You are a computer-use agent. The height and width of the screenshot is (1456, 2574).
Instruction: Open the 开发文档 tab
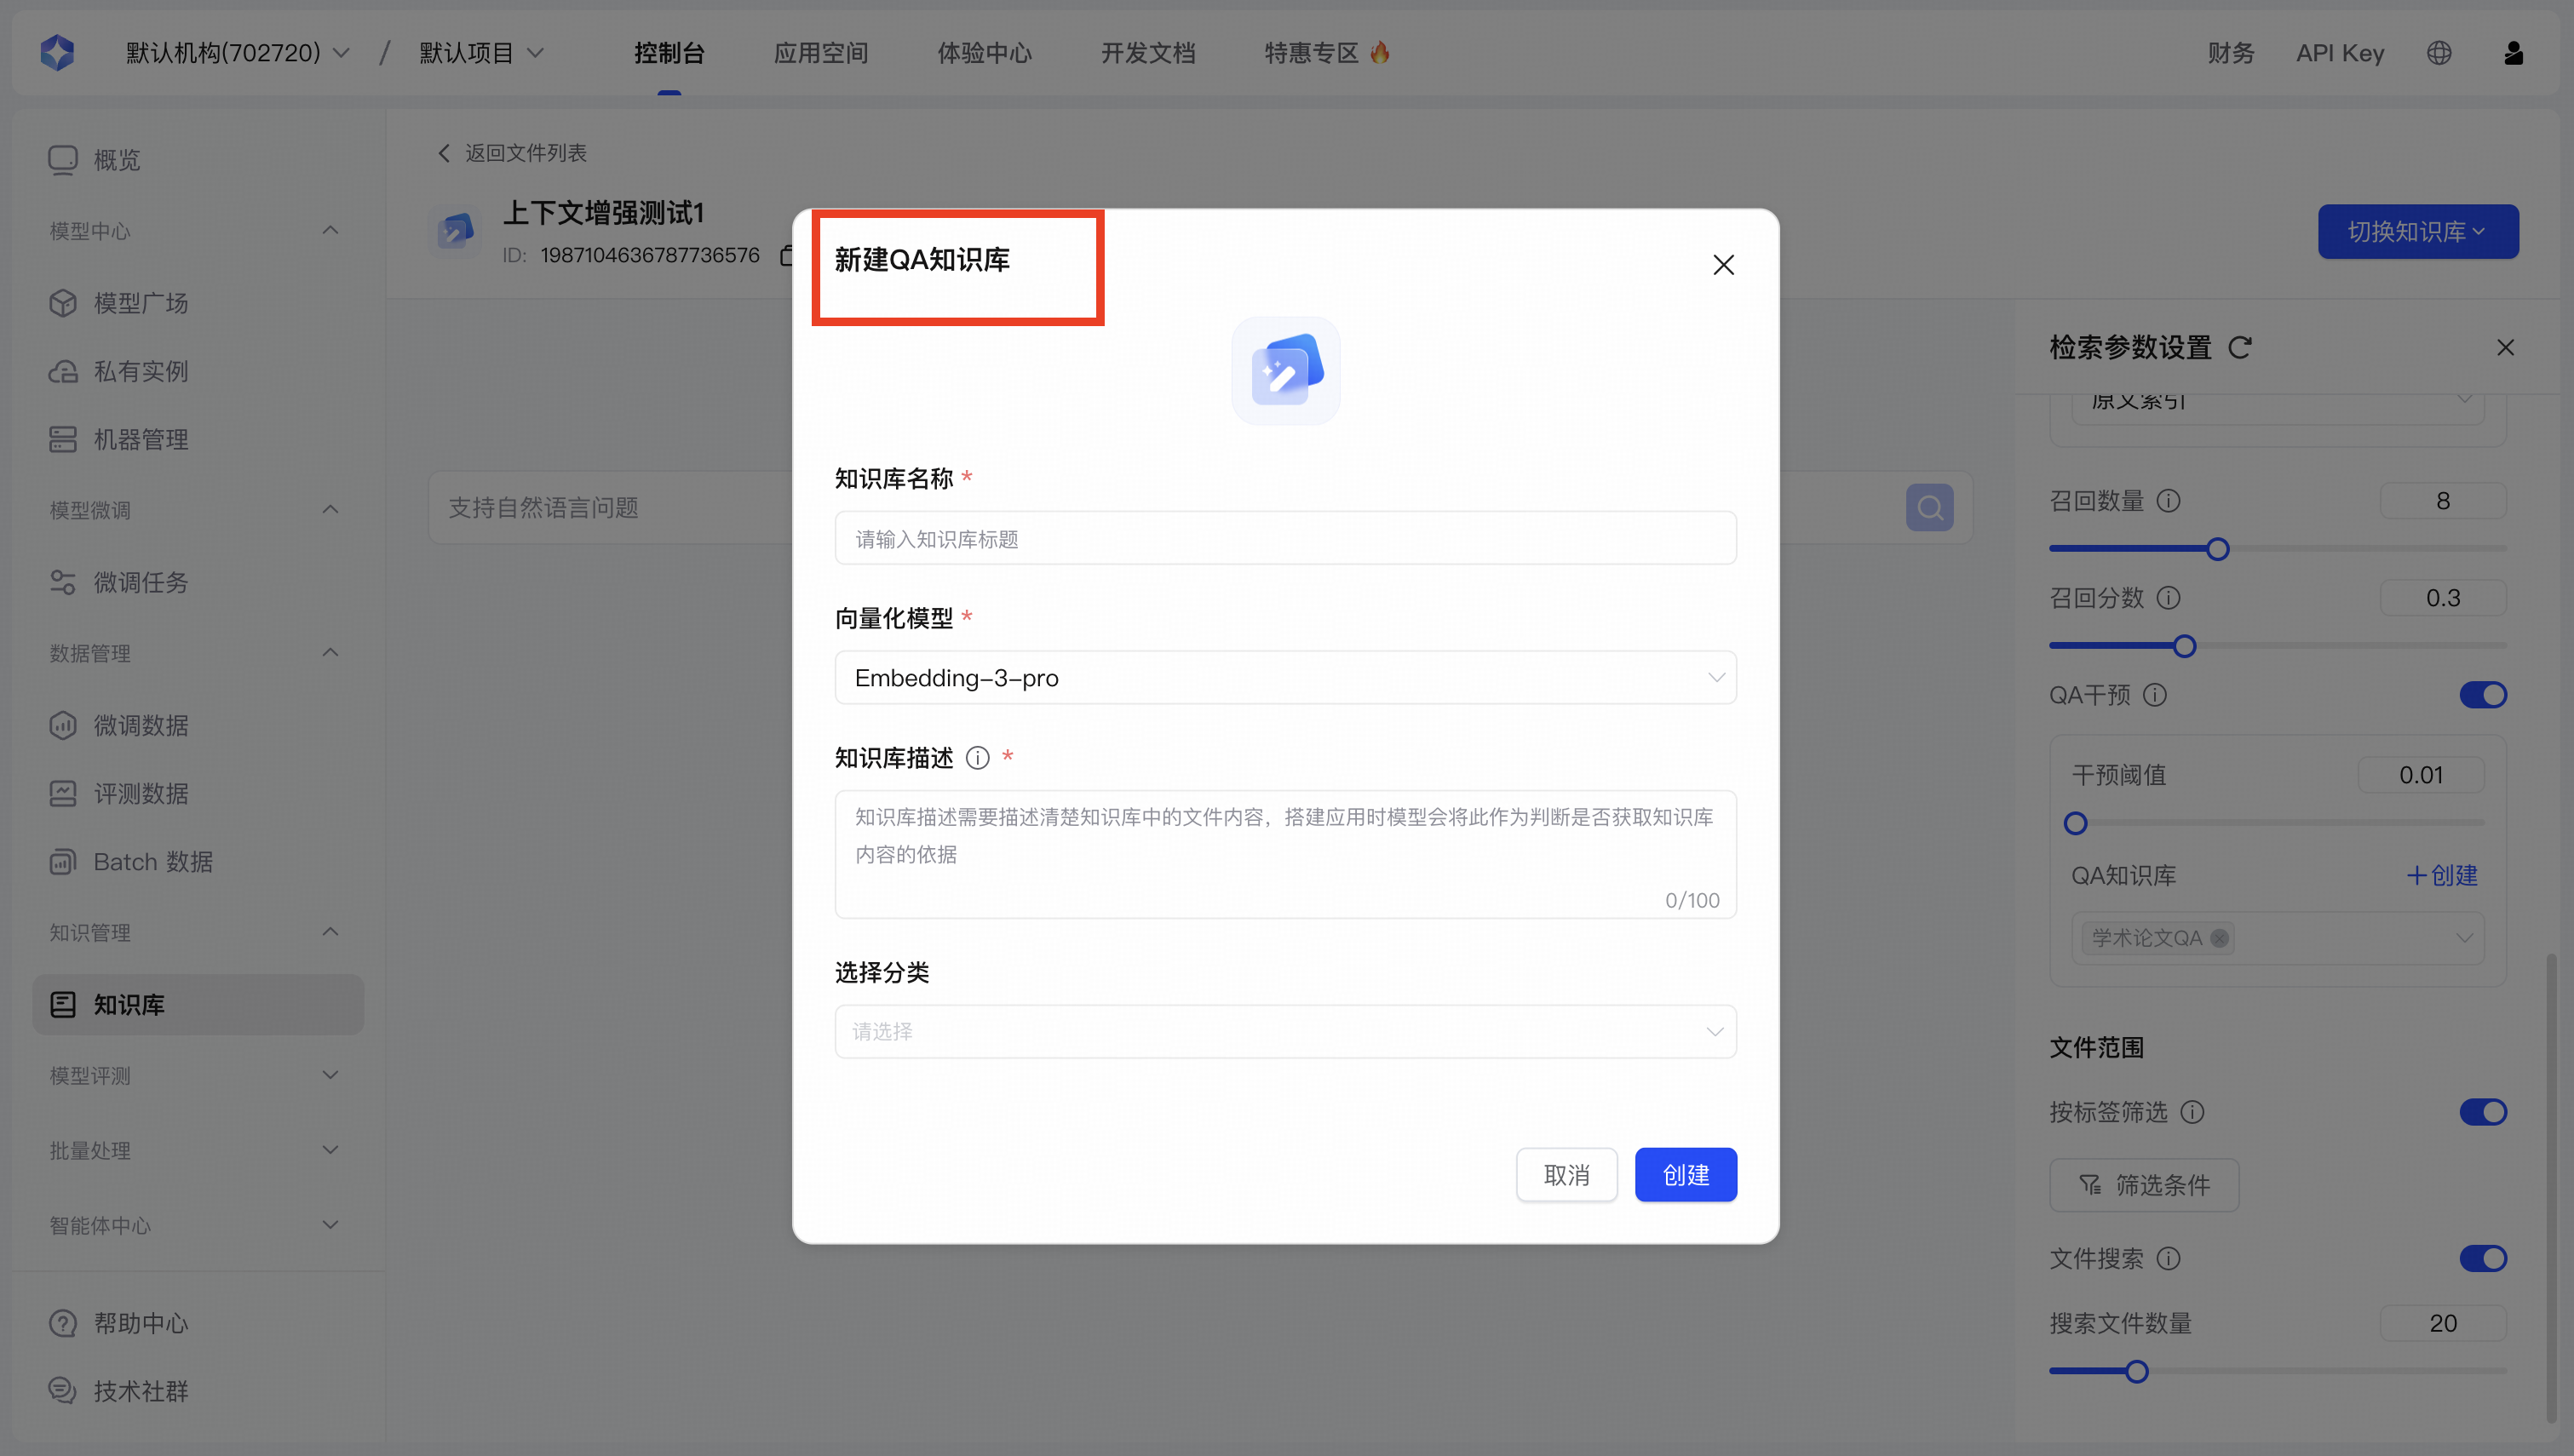coord(1147,53)
